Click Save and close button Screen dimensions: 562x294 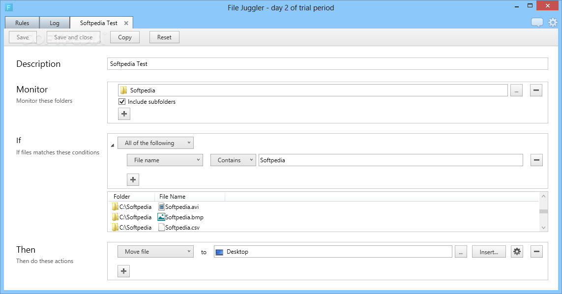point(73,37)
